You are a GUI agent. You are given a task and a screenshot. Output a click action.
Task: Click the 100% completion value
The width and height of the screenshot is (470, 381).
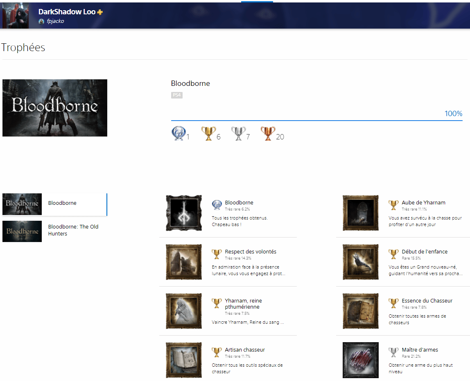(453, 113)
